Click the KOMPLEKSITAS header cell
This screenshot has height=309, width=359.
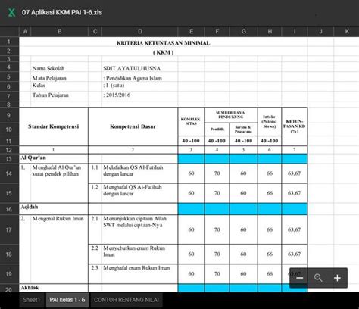191,121
